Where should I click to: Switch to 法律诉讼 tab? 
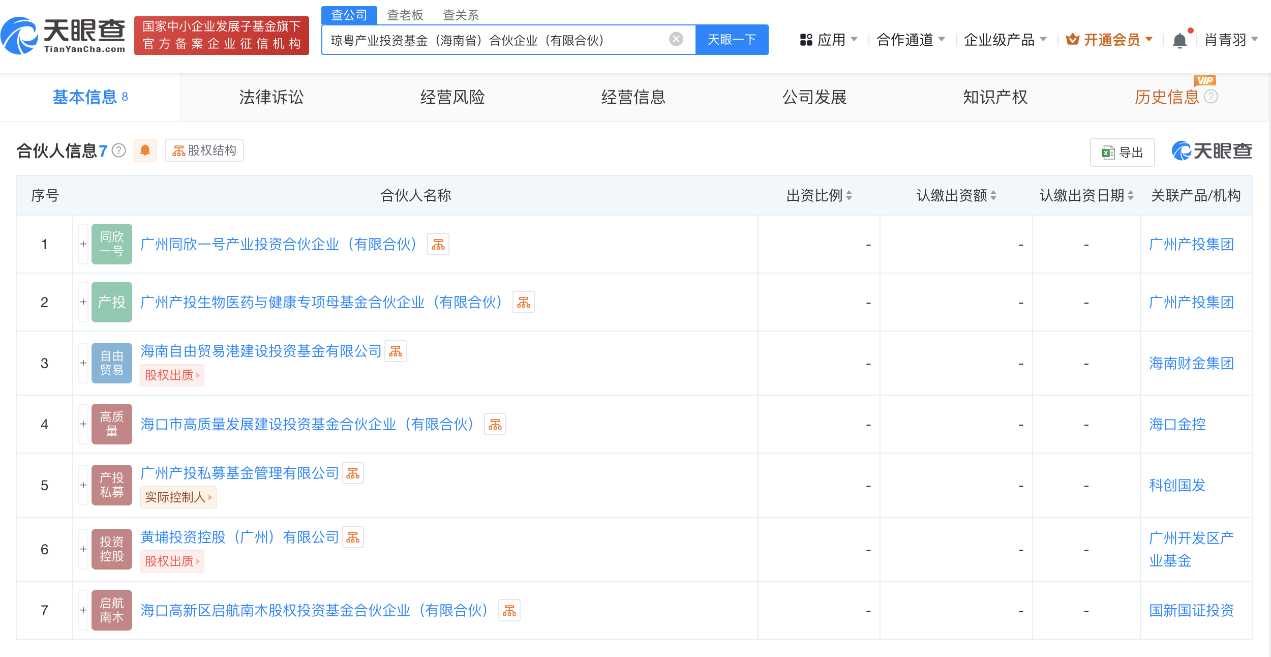click(271, 97)
